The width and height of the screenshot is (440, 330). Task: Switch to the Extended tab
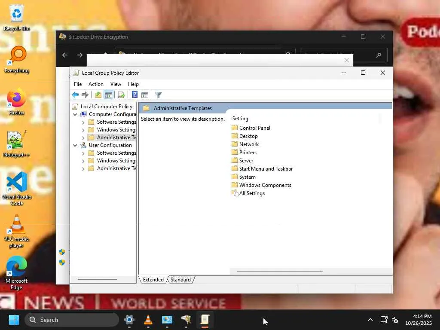pyautogui.click(x=153, y=279)
